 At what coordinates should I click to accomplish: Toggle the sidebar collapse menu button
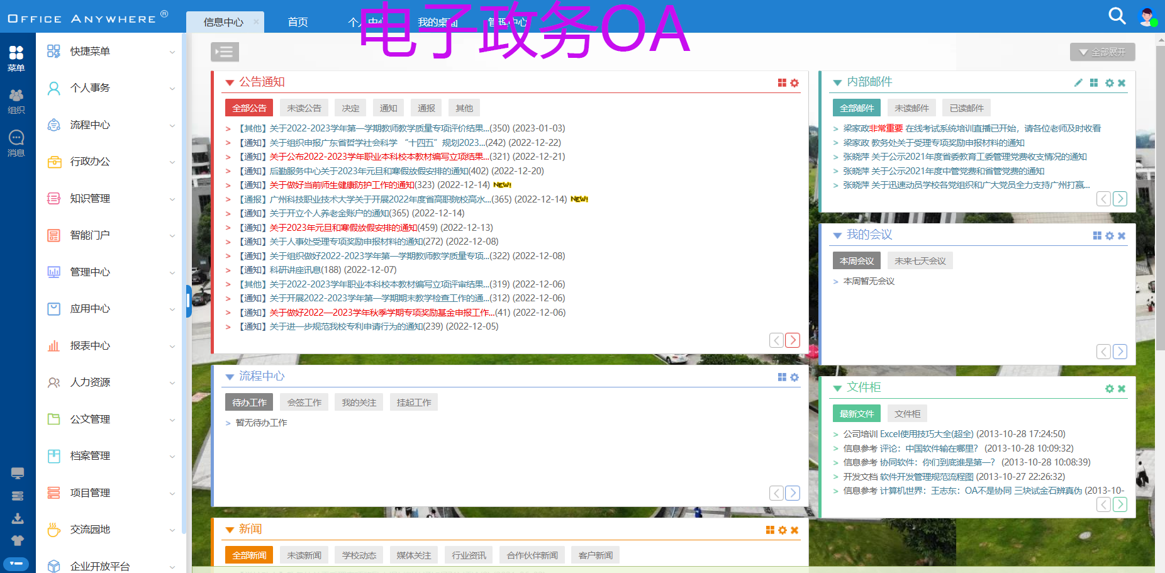point(225,52)
